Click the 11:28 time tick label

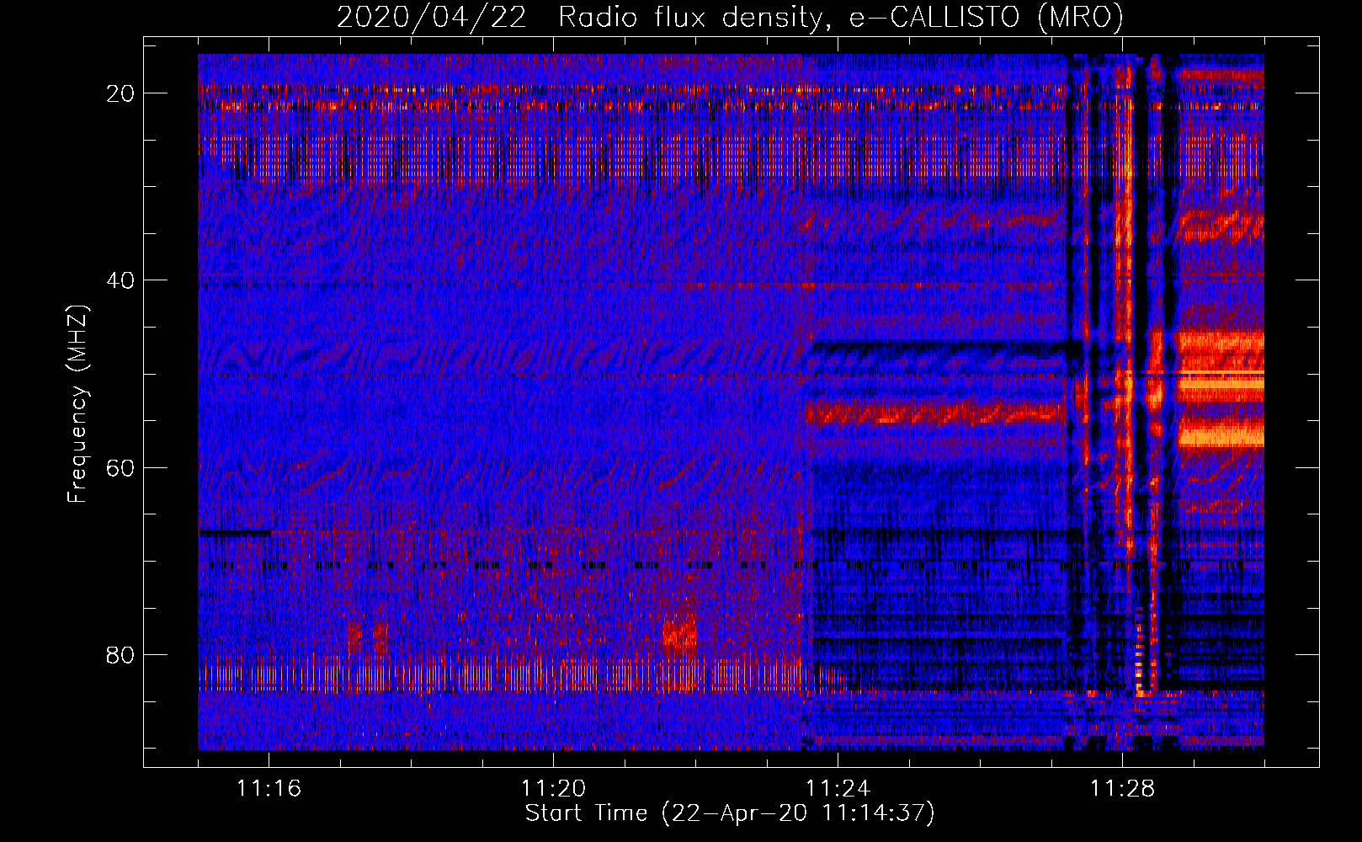(x=1122, y=788)
